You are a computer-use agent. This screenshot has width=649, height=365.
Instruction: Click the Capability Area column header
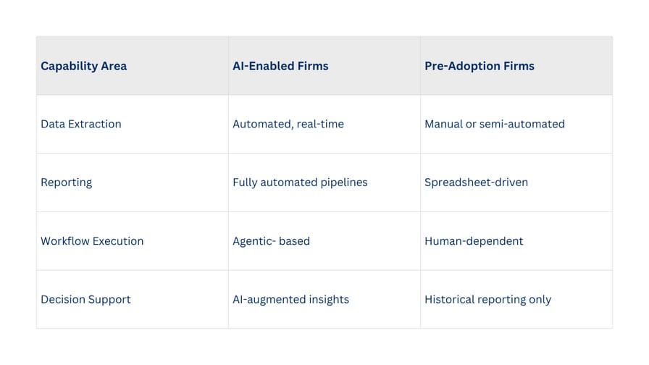tap(133, 66)
